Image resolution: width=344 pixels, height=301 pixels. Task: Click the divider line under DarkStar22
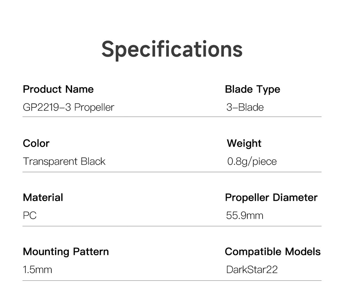(x=273, y=280)
